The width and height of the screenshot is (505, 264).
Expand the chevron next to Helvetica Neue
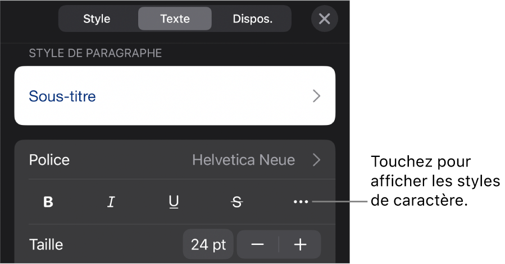(317, 160)
